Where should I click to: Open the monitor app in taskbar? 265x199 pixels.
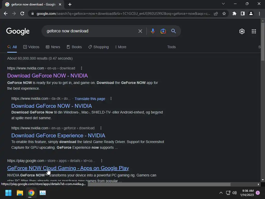pyautogui.click(x=43, y=193)
